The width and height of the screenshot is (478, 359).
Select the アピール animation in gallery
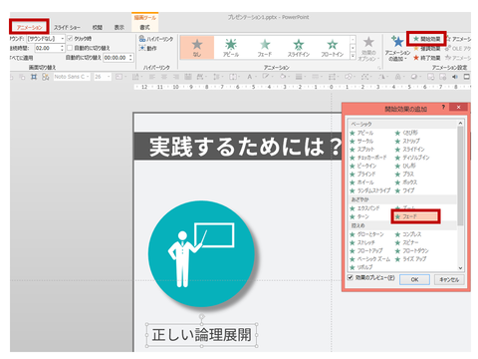pos(231,47)
